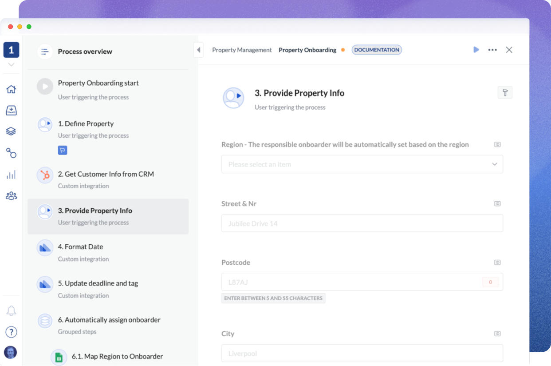551x366 pixels.
Task: Collapse the details panel with the left arrow
Action: (198, 50)
